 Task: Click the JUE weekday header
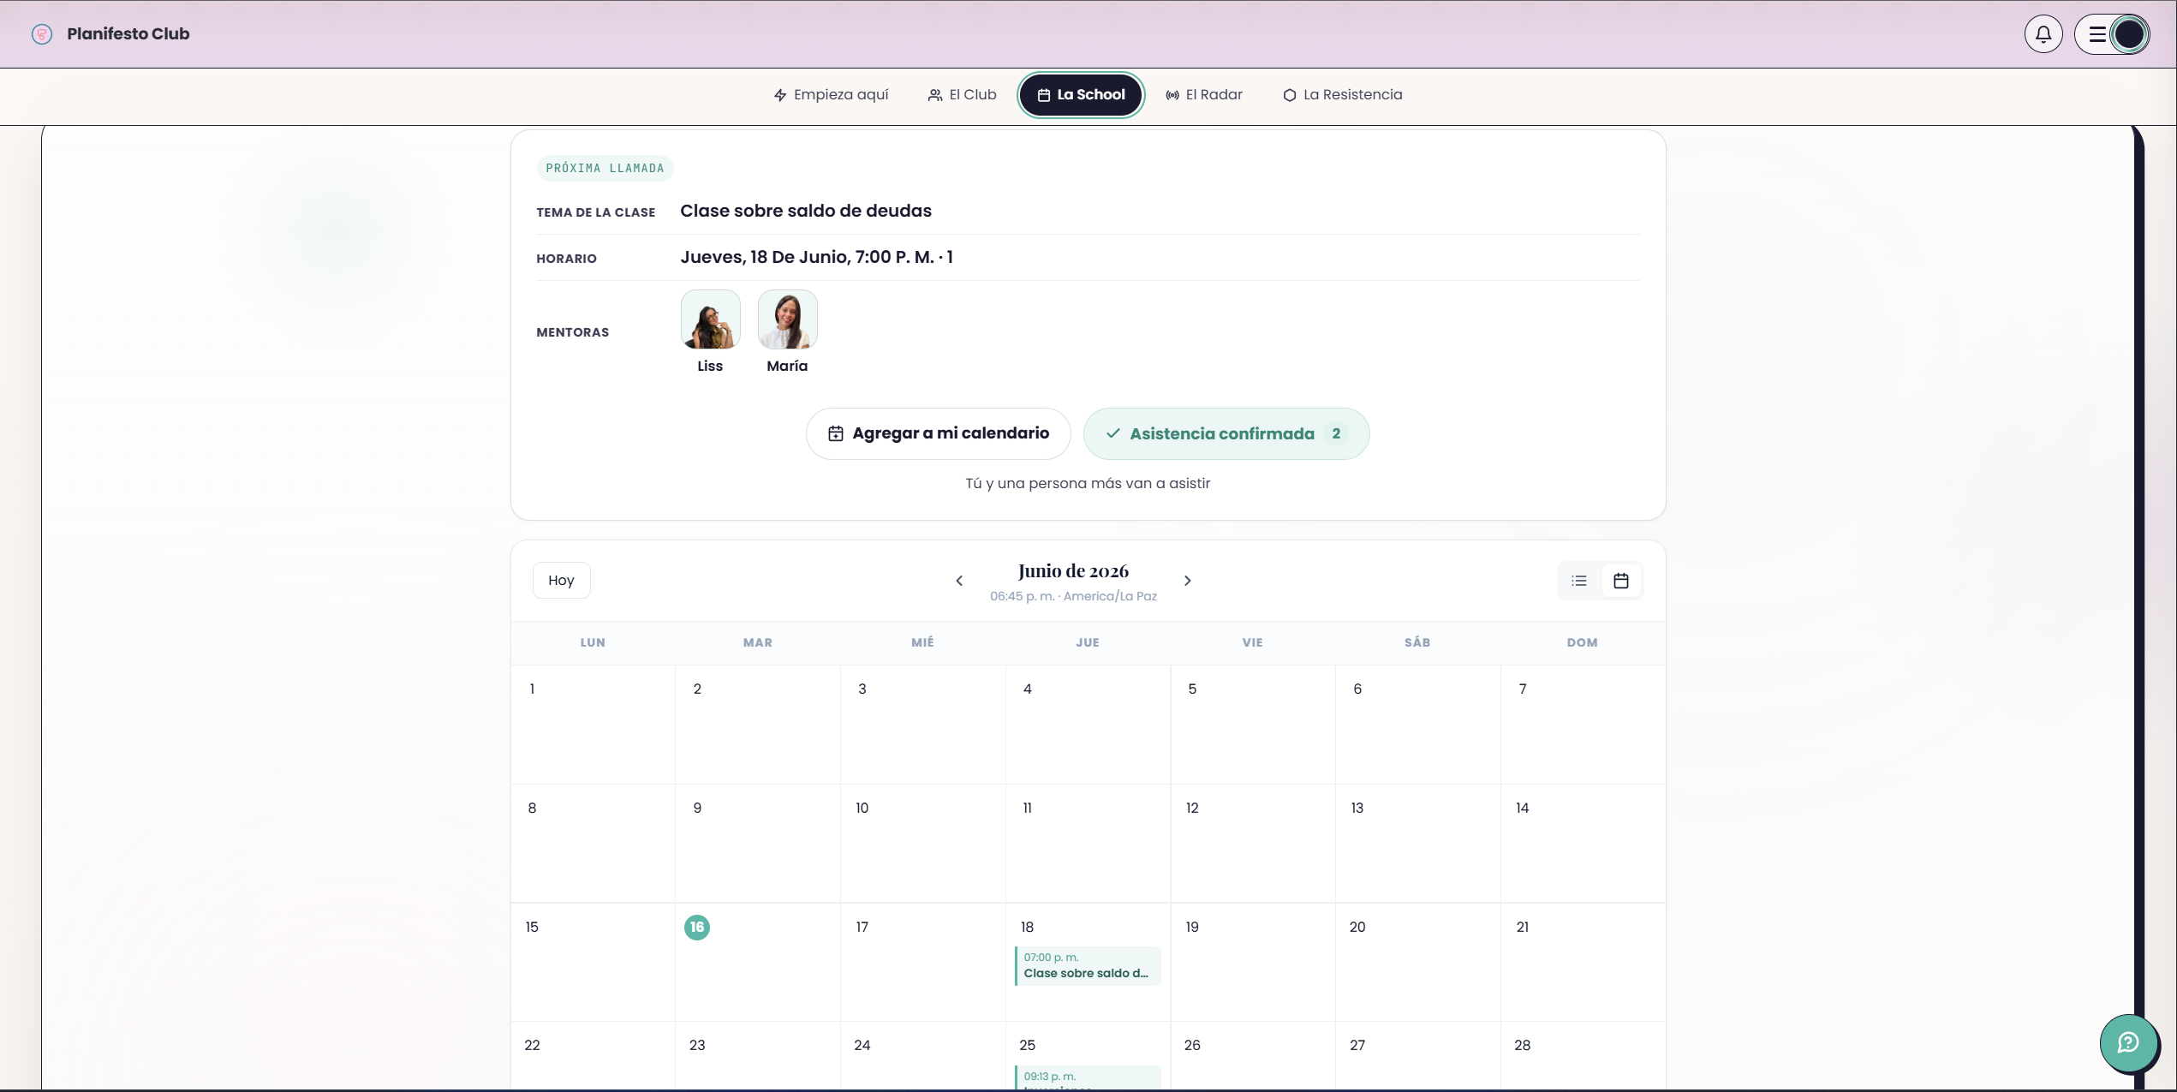click(1088, 643)
